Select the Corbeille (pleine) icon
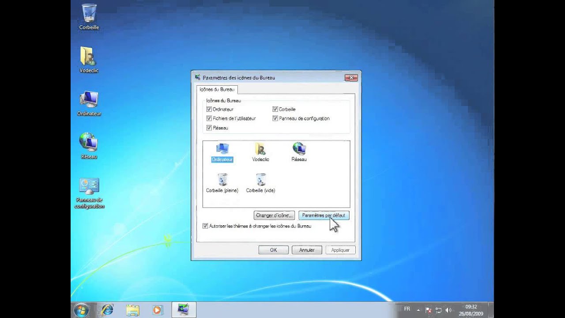Image resolution: width=565 pixels, height=318 pixels. pos(222,183)
